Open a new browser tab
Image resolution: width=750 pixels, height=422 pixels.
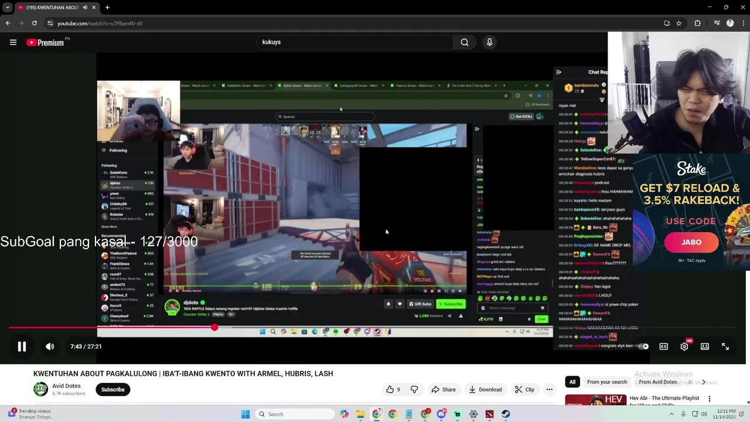[107, 8]
